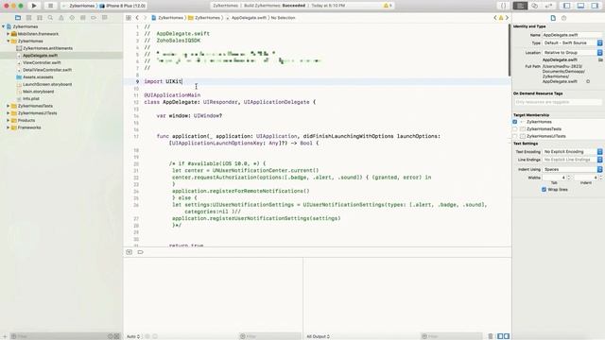
Task: Open the Auto variables scope popup
Action: (x=133, y=336)
